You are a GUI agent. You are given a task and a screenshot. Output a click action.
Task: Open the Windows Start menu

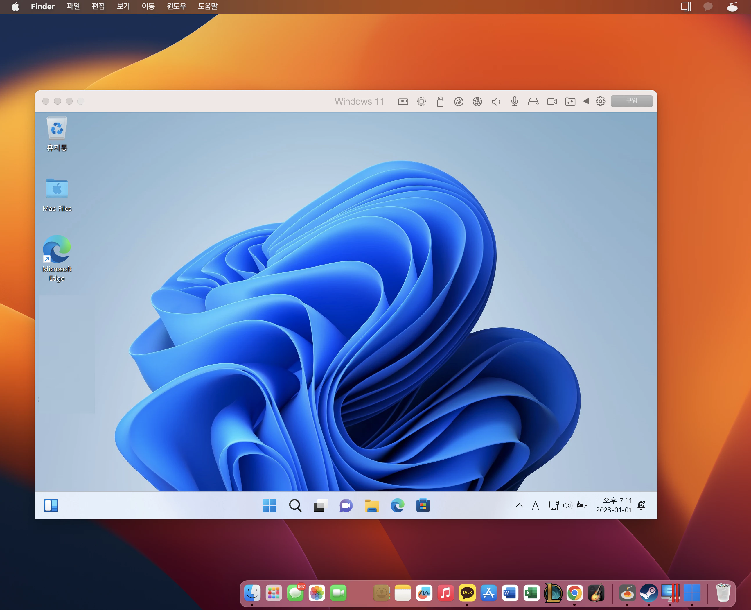(270, 506)
